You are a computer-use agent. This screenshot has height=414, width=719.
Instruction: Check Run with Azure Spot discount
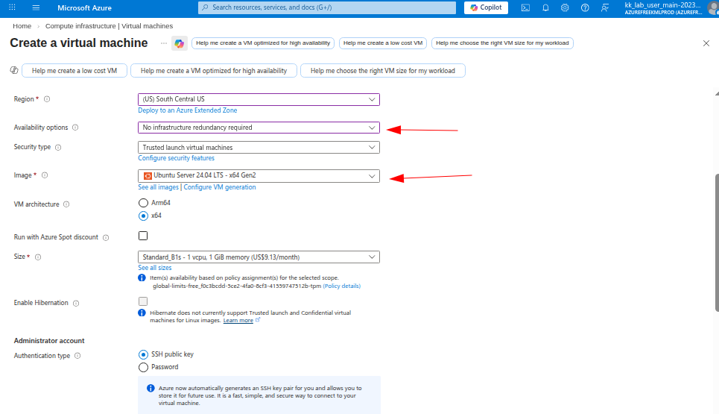point(143,236)
